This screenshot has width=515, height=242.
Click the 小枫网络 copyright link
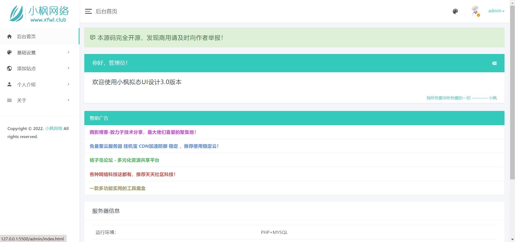click(x=54, y=128)
